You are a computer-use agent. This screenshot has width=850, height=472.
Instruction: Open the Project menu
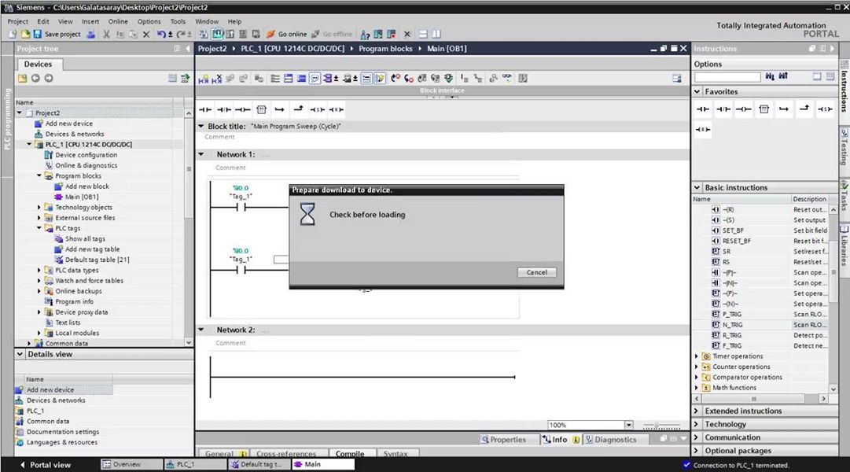(18, 21)
